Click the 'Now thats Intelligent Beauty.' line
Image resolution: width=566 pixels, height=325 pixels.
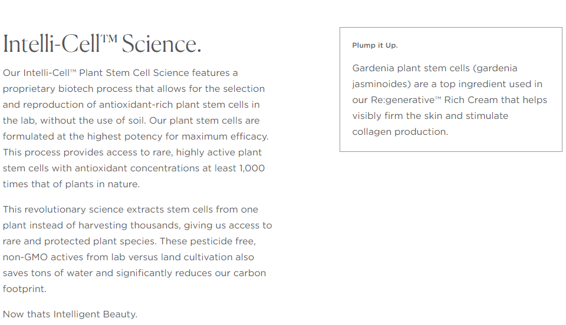(x=70, y=314)
